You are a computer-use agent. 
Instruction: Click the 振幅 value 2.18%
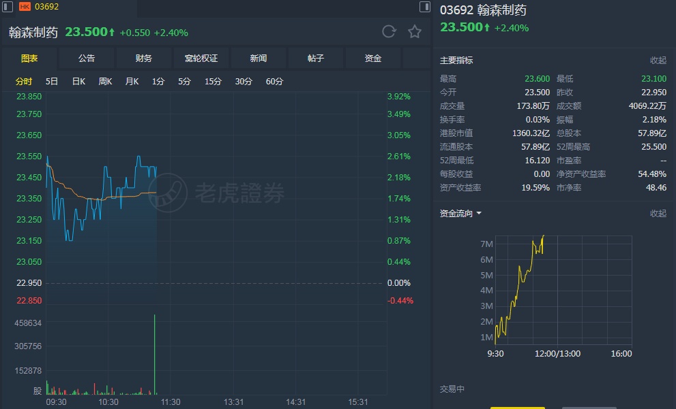point(654,120)
